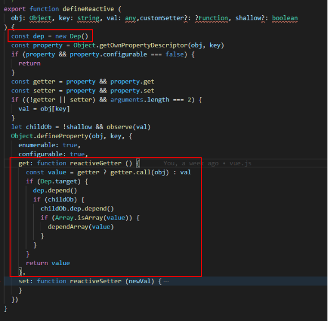This screenshot has width=328, height=321.
Task: Click the 'getOwnPropertyDescriptor' method call
Action: 143,45
